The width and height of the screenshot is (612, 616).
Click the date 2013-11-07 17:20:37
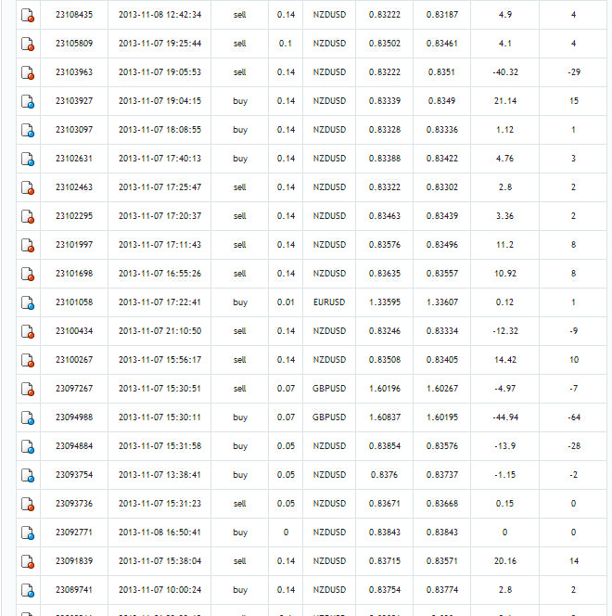click(159, 215)
